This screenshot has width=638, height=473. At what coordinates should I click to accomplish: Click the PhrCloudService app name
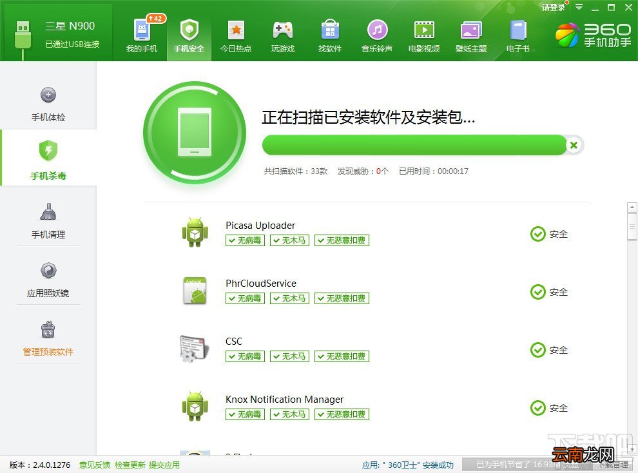[261, 284]
